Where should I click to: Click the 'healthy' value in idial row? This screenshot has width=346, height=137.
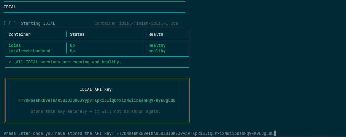[157, 45]
